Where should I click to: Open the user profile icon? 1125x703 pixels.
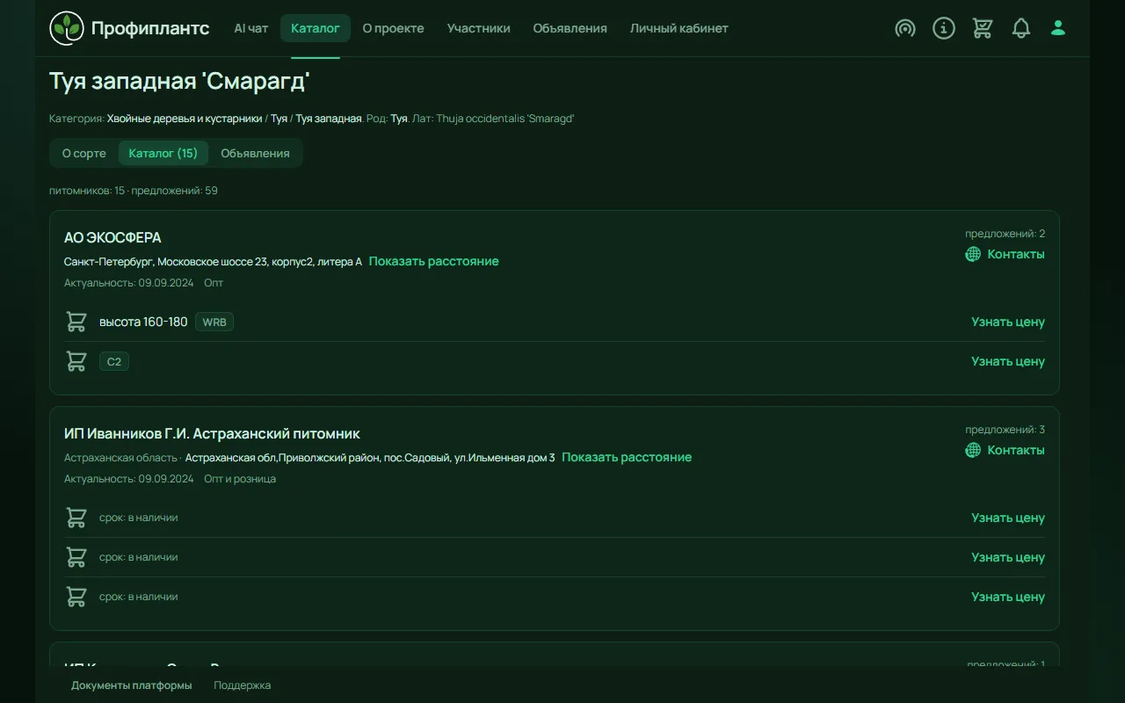(1058, 28)
